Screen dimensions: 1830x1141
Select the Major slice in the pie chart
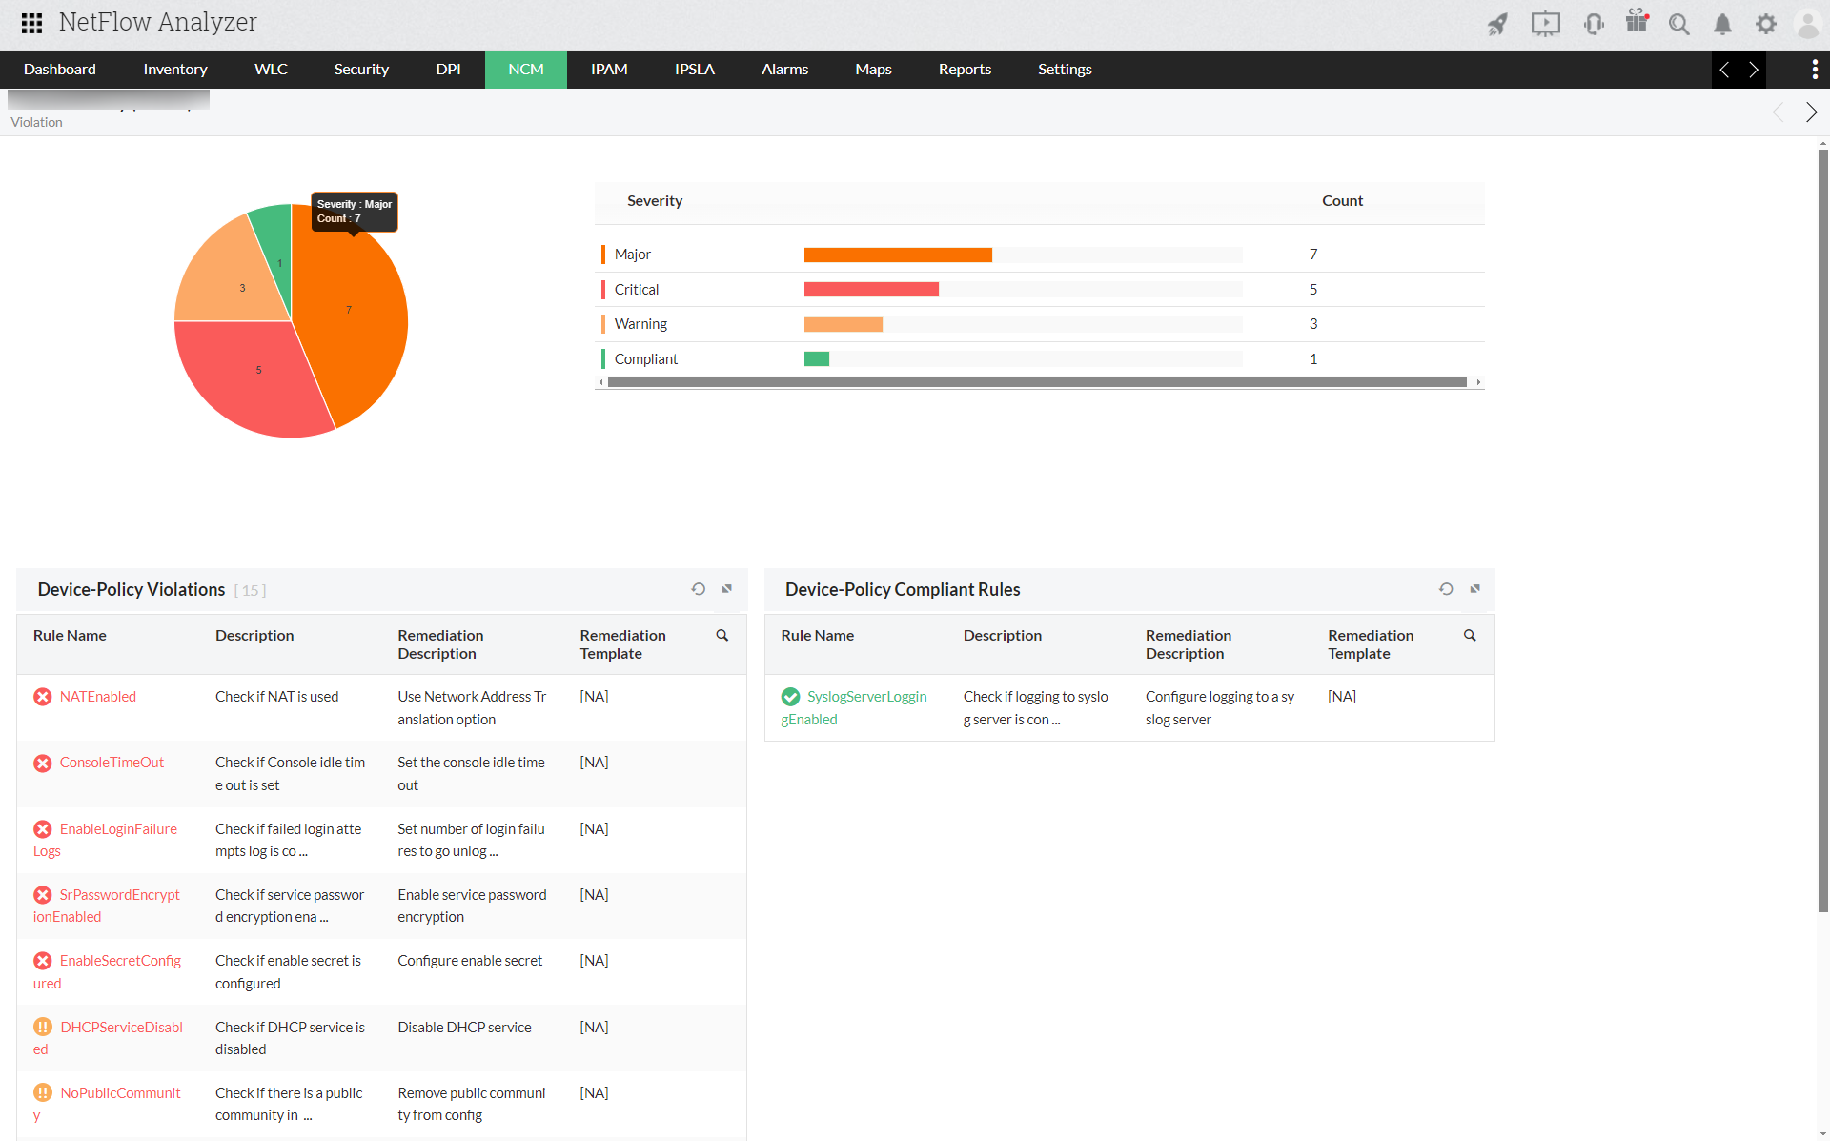349,309
